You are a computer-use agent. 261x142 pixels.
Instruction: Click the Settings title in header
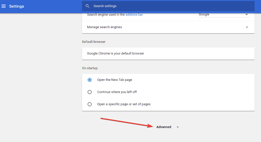click(x=17, y=6)
